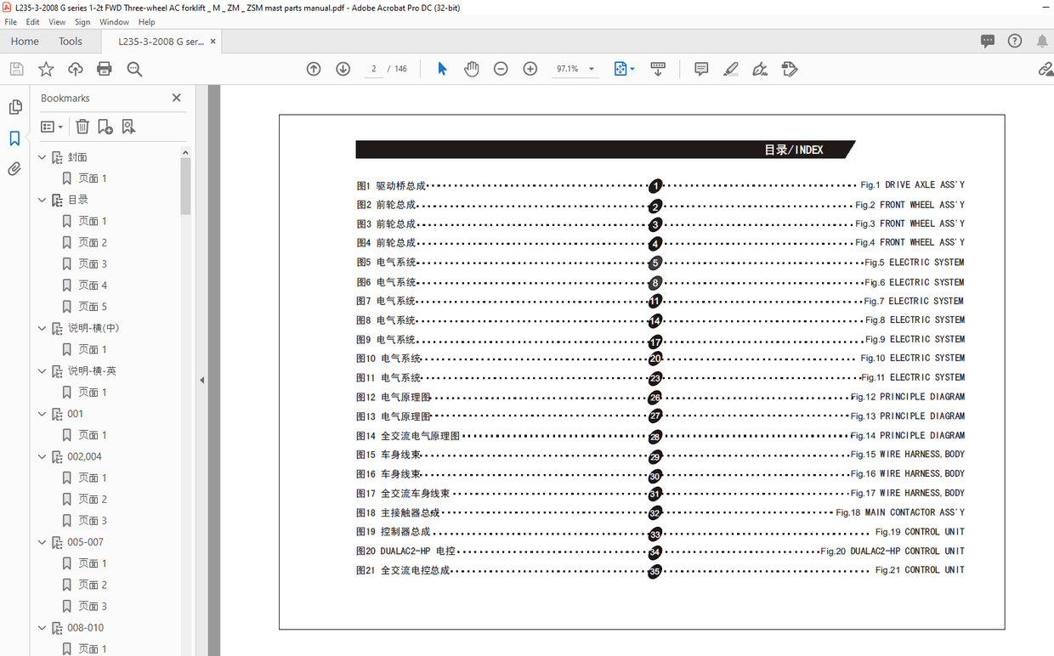Open the Add Comment sticky note tool
Screen dimensions: 1054x656
[x=701, y=69]
